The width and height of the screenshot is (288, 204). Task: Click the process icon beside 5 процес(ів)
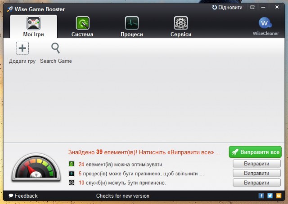[x=72, y=174]
